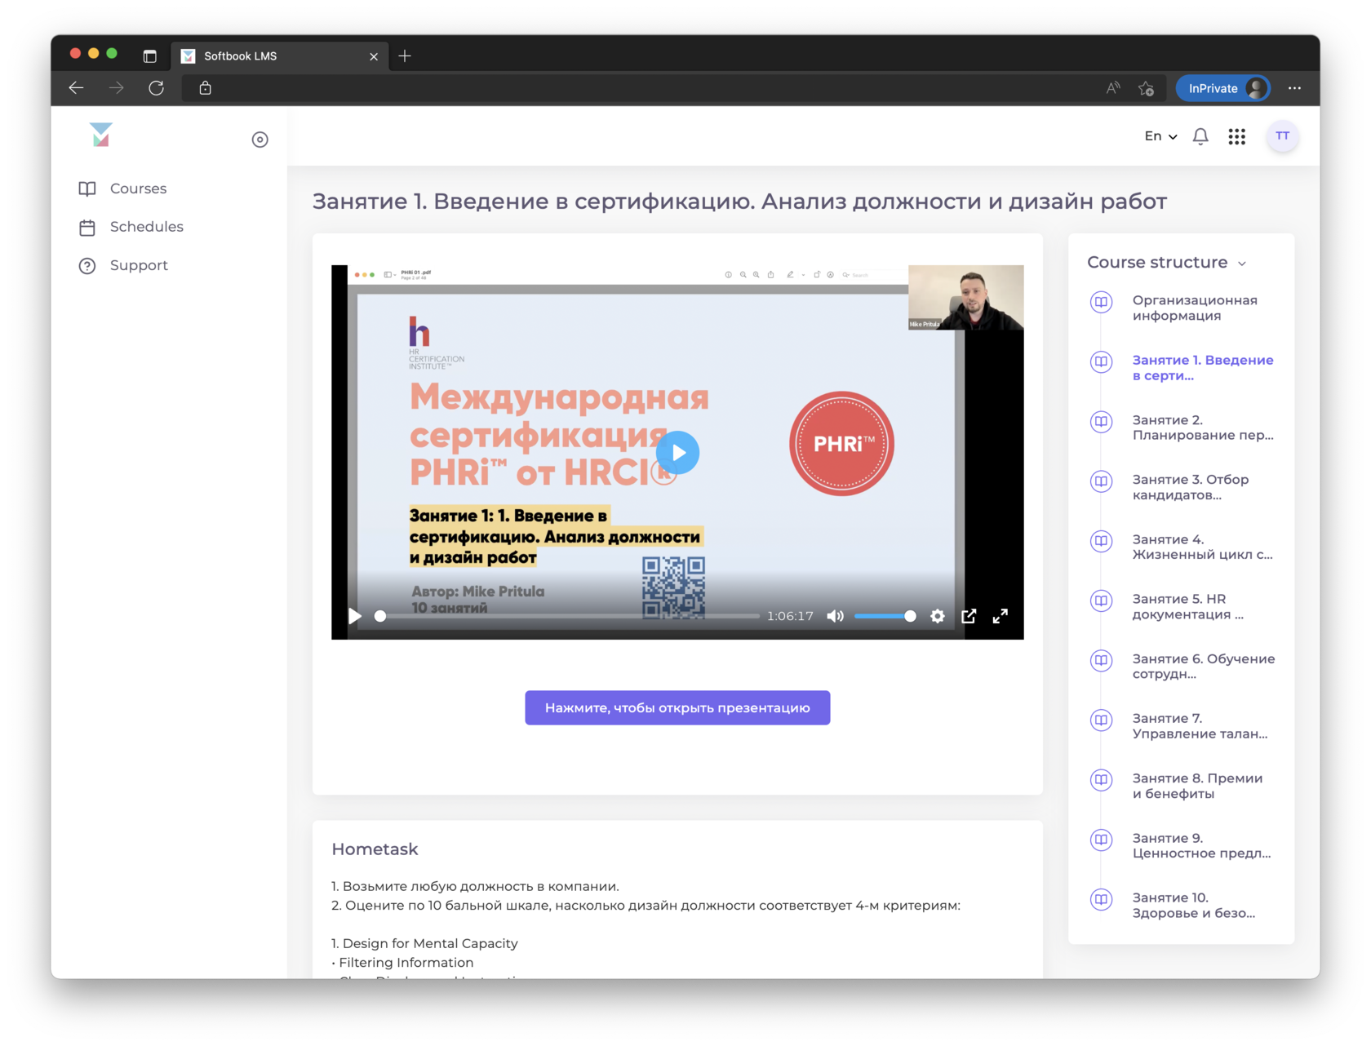
Task: Select the Courses book icon in sidebar
Action: (x=87, y=188)
